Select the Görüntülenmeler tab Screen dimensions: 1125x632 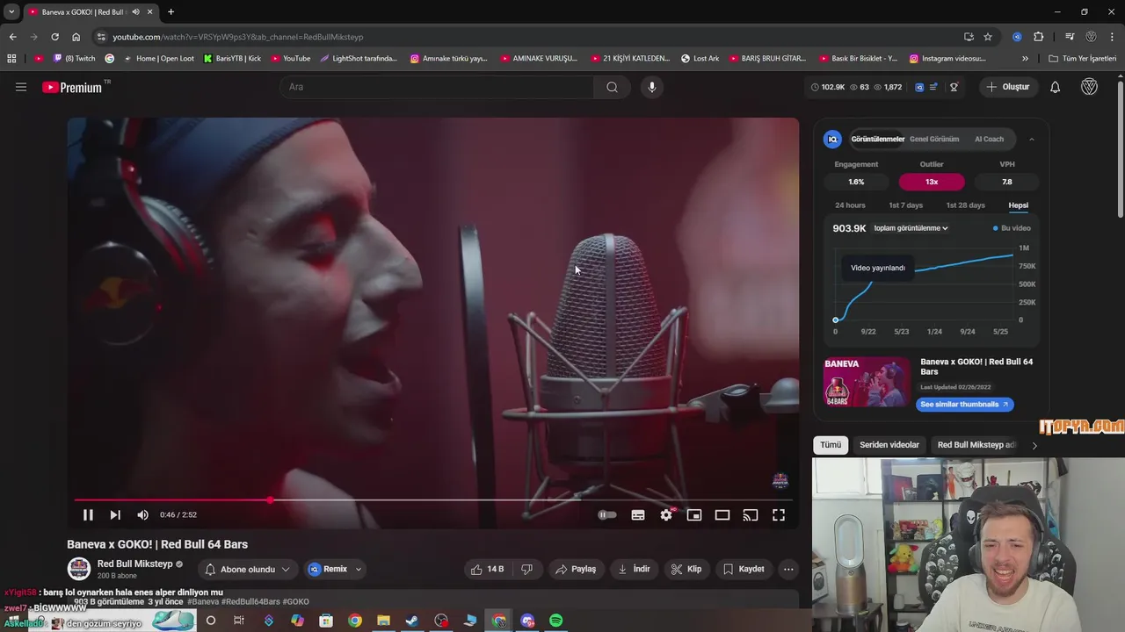[x=877, y=139]
